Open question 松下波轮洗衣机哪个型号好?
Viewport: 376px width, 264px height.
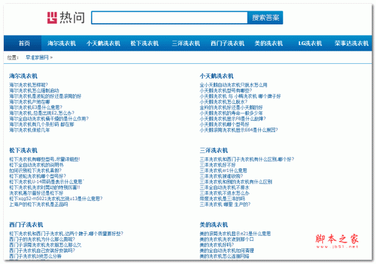(x=38, y=176)
